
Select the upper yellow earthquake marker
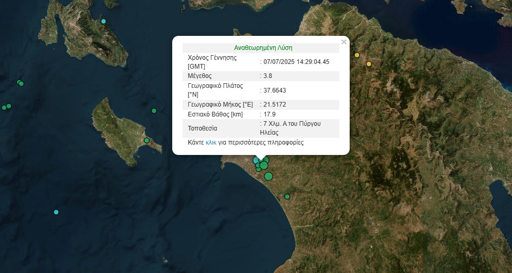[x=357, y=55]
